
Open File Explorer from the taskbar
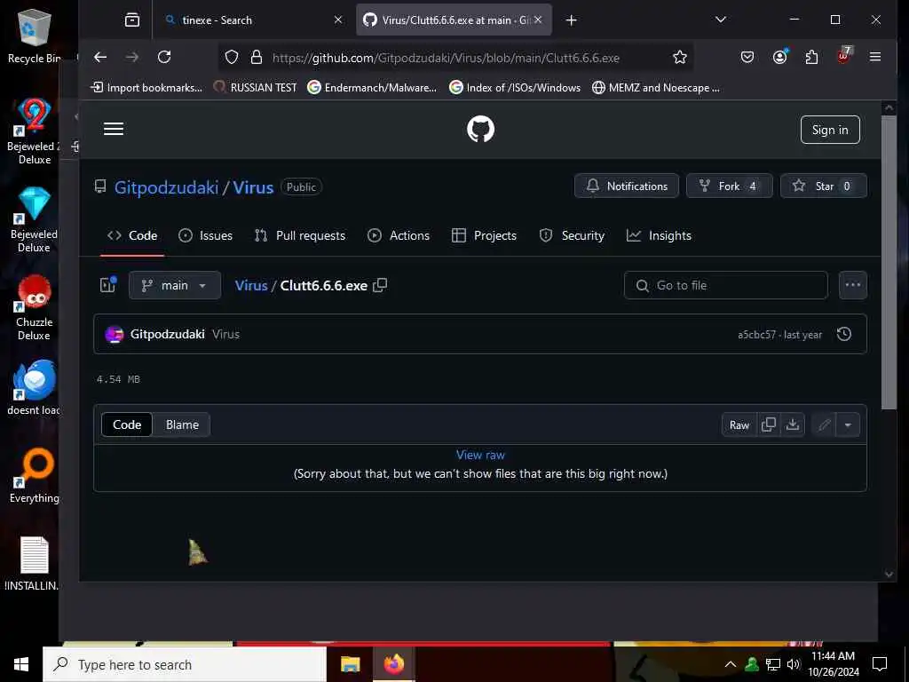350,663
